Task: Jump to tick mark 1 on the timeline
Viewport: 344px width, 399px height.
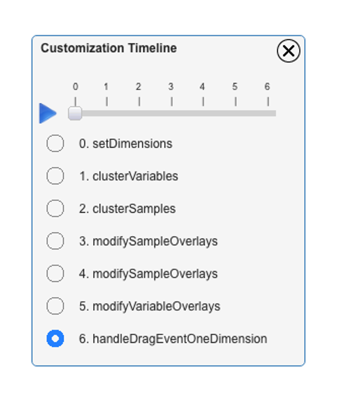Action: (x=107, y=101)
